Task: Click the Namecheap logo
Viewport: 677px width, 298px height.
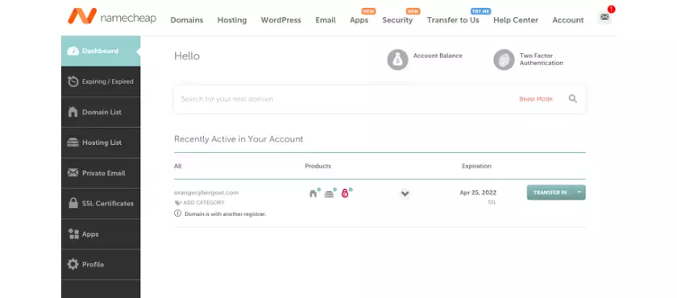Action: coord(112,17)
